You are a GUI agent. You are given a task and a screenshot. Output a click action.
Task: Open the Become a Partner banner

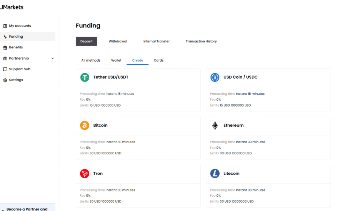[27, 209]
